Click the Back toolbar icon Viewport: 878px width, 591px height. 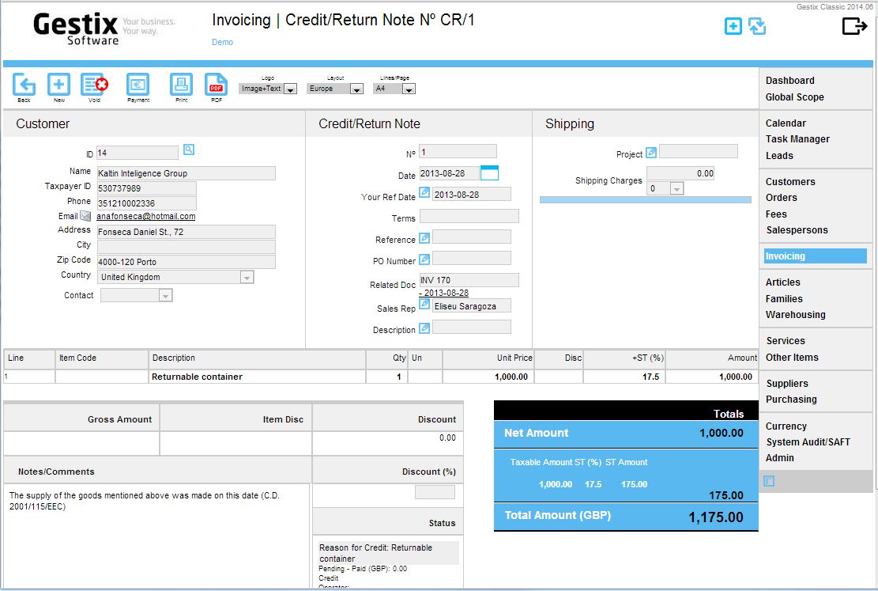[24, 85]
